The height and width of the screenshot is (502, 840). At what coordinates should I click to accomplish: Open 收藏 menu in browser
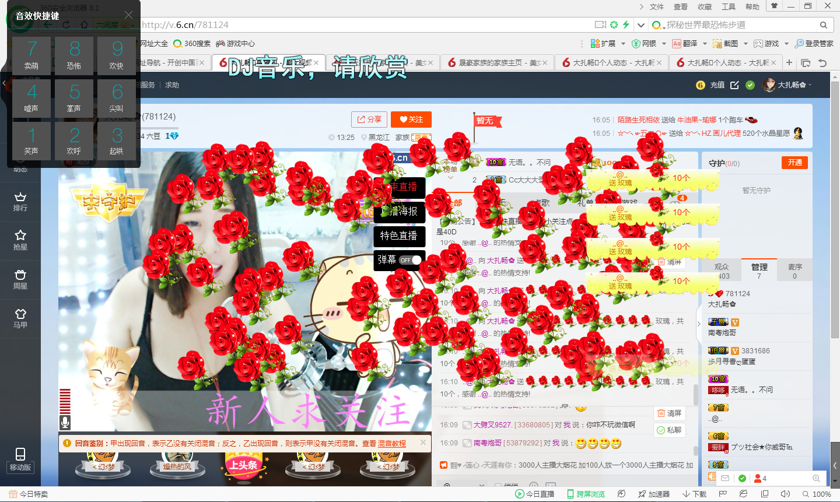705,7
